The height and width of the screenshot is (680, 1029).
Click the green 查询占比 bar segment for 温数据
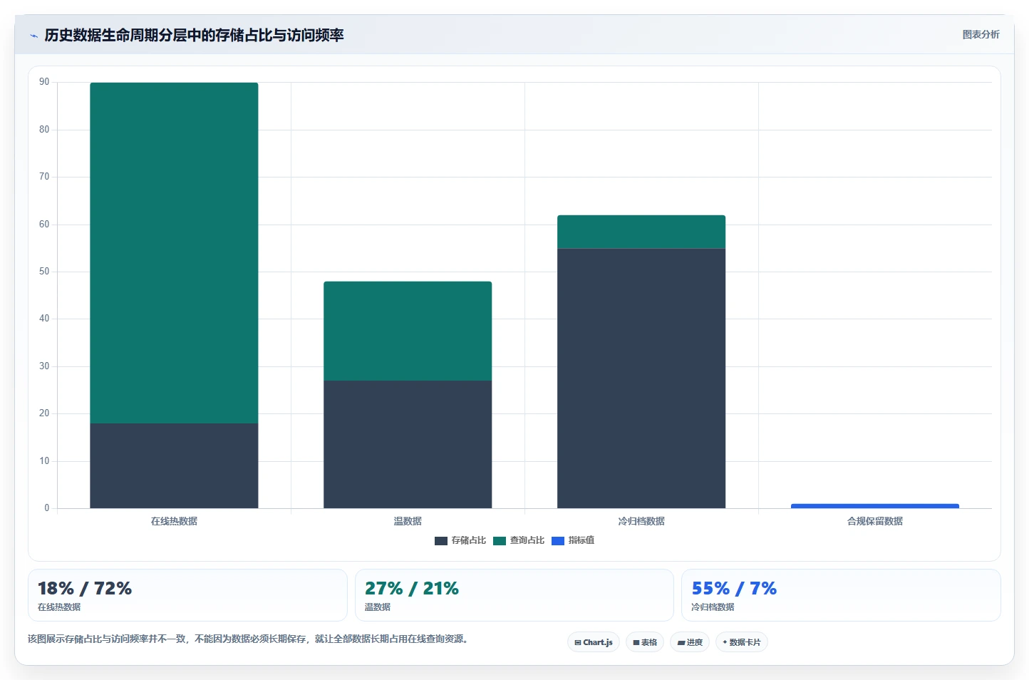tap(408, 331)
